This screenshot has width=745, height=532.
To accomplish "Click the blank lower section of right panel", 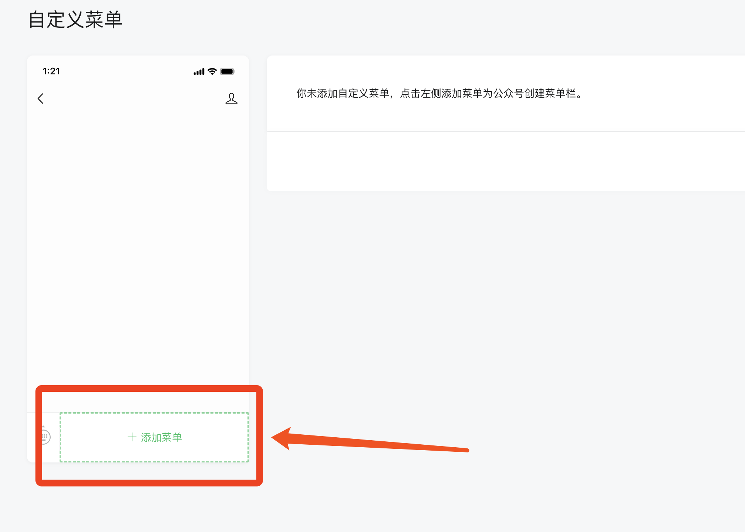I will [506, 161].
